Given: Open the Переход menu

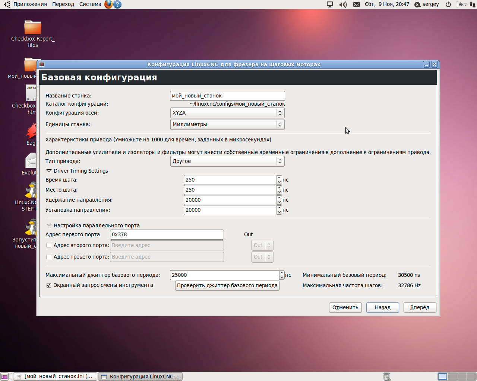Looking at the screenshot, I should 63,4.
